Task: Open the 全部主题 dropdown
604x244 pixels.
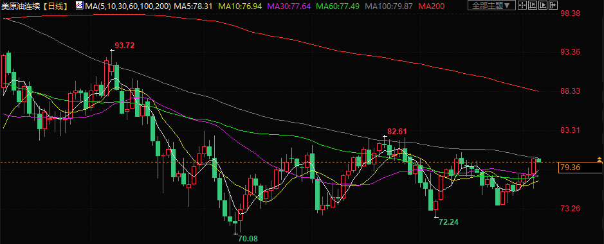Action: pyautogui.click(x=491, y=5)
